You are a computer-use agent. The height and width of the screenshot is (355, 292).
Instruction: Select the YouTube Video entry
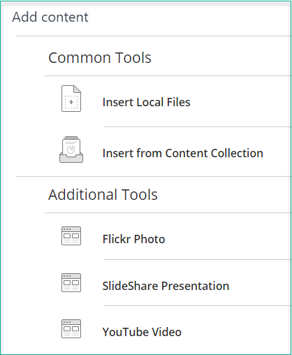click(x=142, y=332)
